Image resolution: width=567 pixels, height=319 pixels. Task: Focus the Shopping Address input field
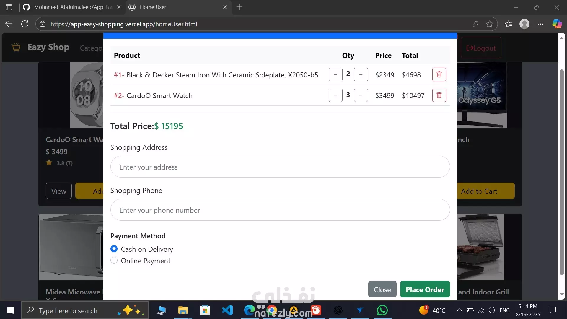280,167
